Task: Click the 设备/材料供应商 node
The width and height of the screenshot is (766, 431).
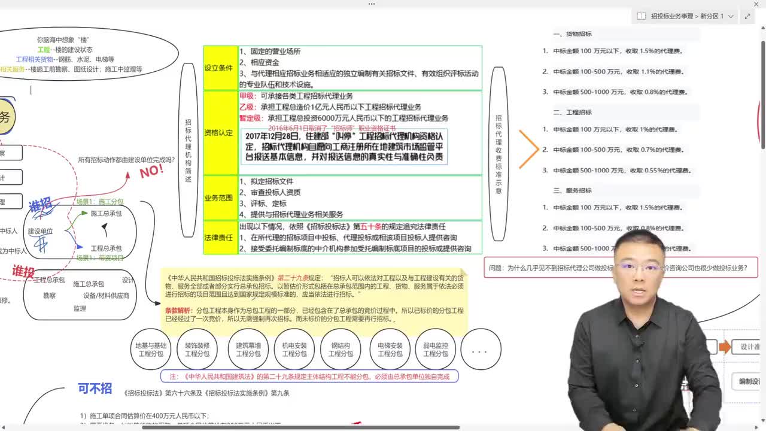Action: pyautogui.click(x=106, y=296)
